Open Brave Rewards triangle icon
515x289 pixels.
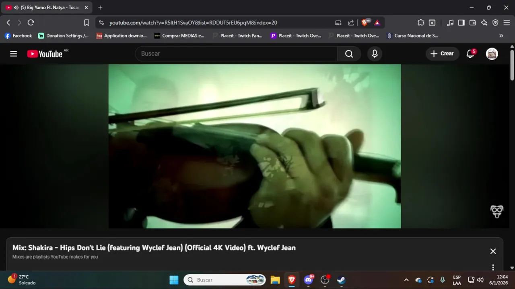(377, 23)
